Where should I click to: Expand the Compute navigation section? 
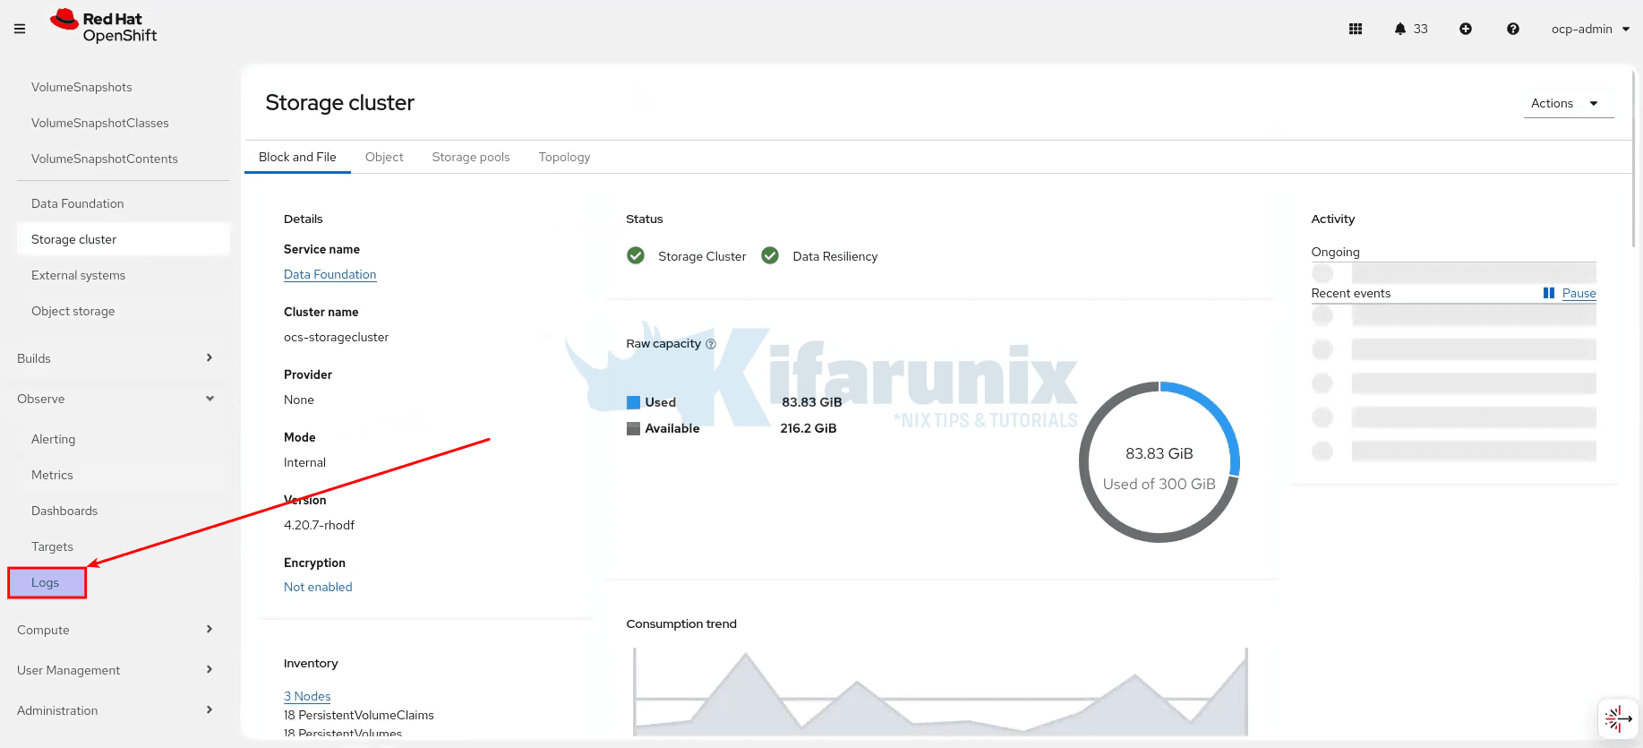point(115,630)
